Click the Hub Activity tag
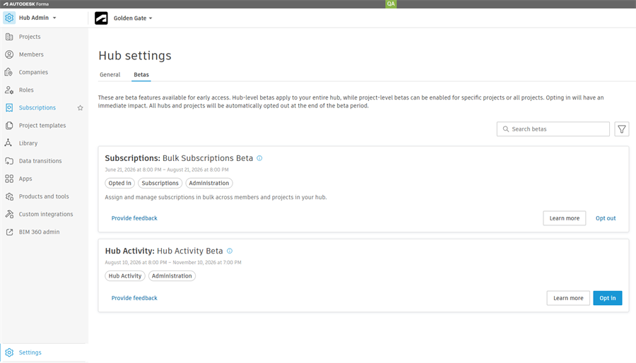The width and height of the screenshot is (636, 363). click(x=125, y=276)
